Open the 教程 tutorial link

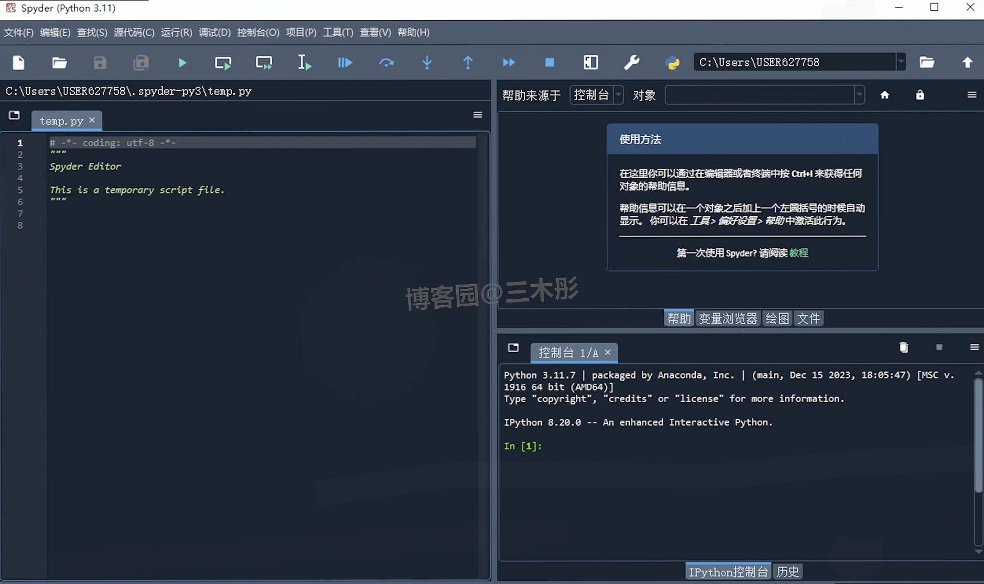tap(799, 252)
